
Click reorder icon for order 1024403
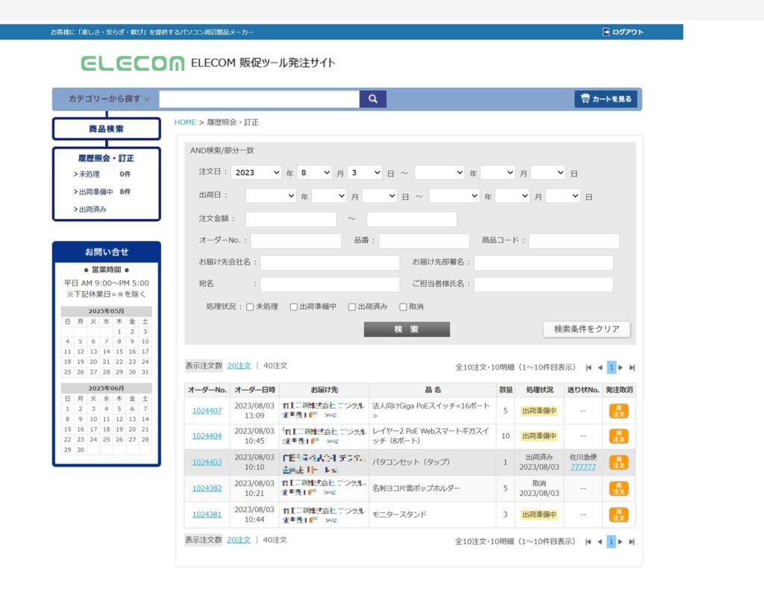coord(619,462)
